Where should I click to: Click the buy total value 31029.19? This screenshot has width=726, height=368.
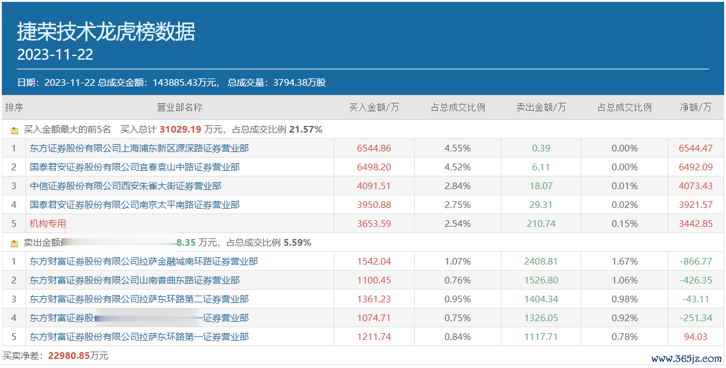[x=180, y=130]
